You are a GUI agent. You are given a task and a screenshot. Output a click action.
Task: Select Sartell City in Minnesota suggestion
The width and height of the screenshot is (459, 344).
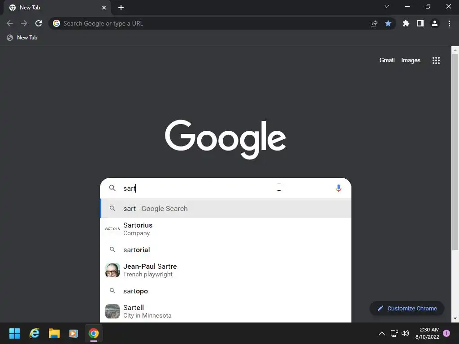pyautogui.click(x=226, y=311)
